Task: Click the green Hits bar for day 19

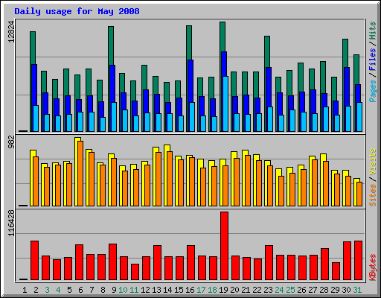Action: (222, 37)
